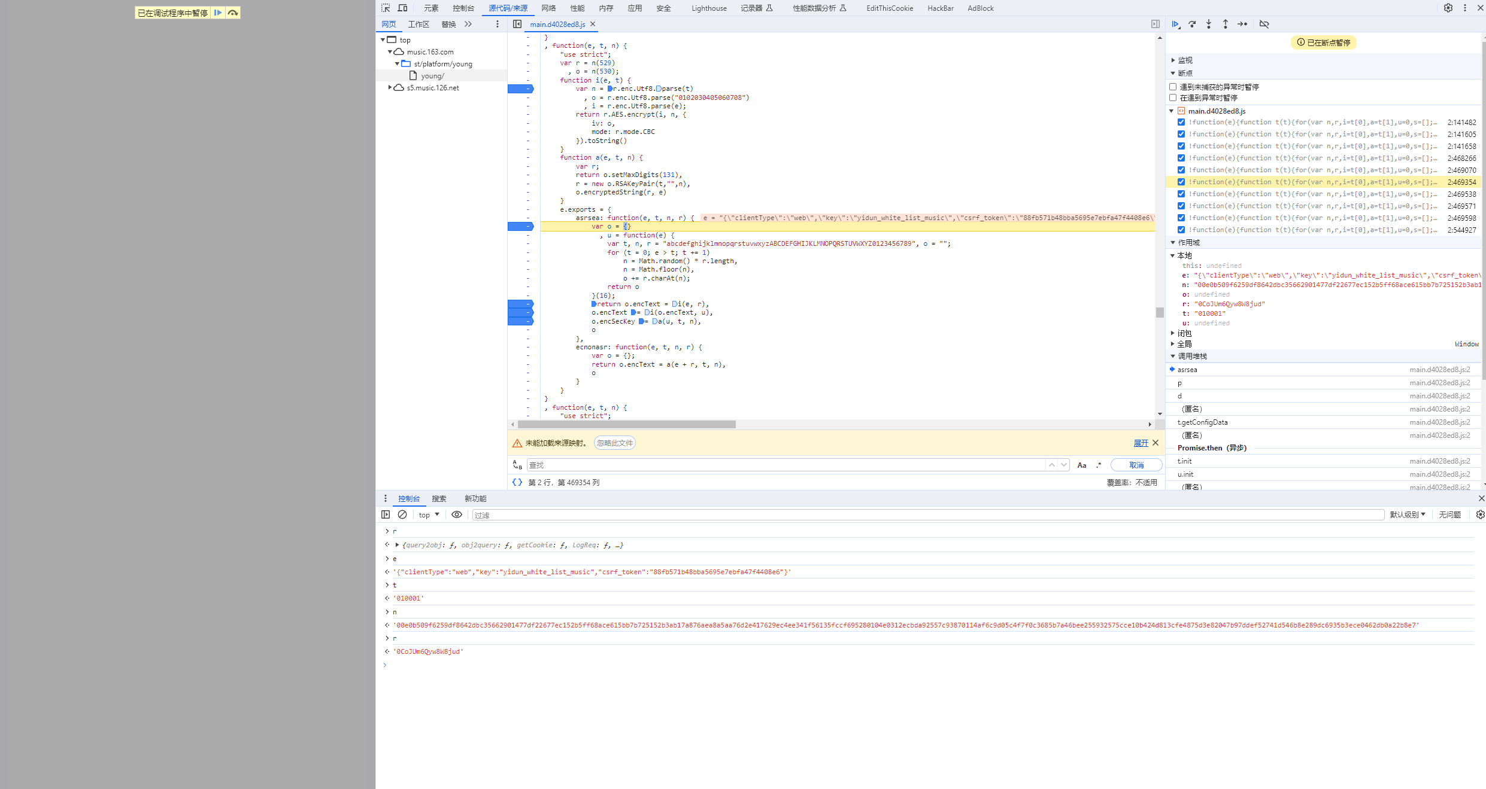
Task: Uncheck breakpoint at 2:468266
Action: point(1181,158)
